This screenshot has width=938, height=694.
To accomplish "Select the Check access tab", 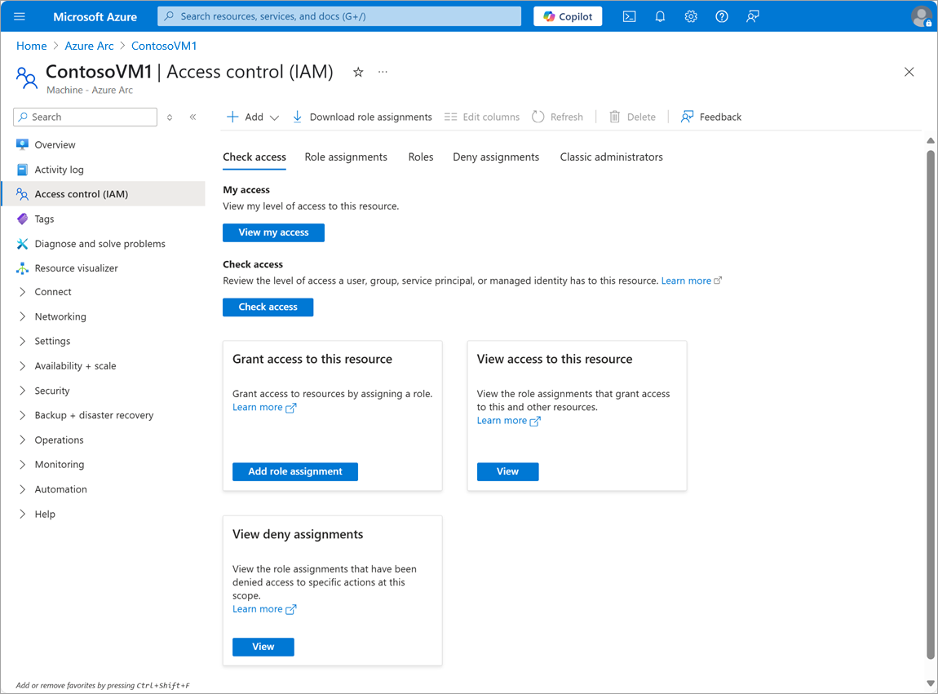I will tap(254, 157).
